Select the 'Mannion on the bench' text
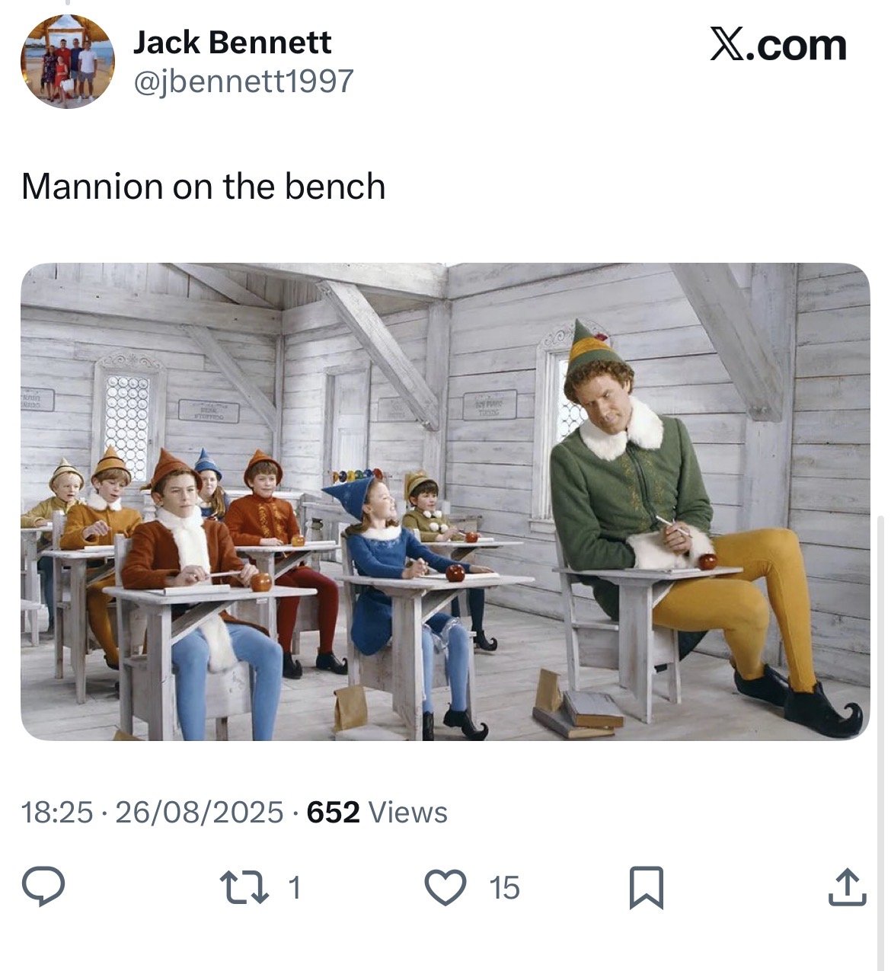This screenshot has height=971, width=891. pos(203,187)
